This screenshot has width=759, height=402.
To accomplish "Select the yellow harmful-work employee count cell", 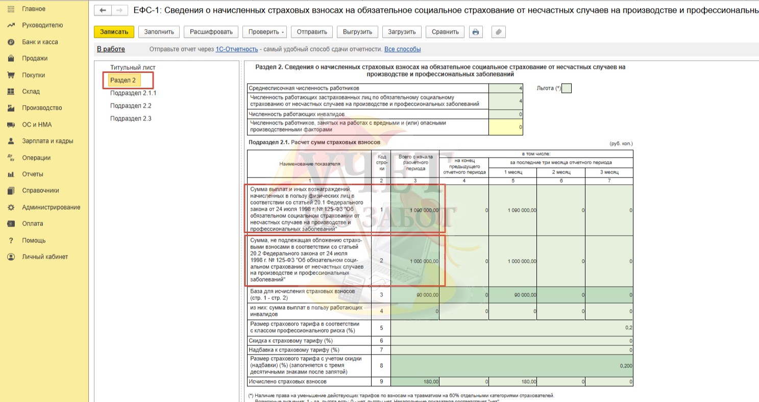I will [x=506, y=127].
